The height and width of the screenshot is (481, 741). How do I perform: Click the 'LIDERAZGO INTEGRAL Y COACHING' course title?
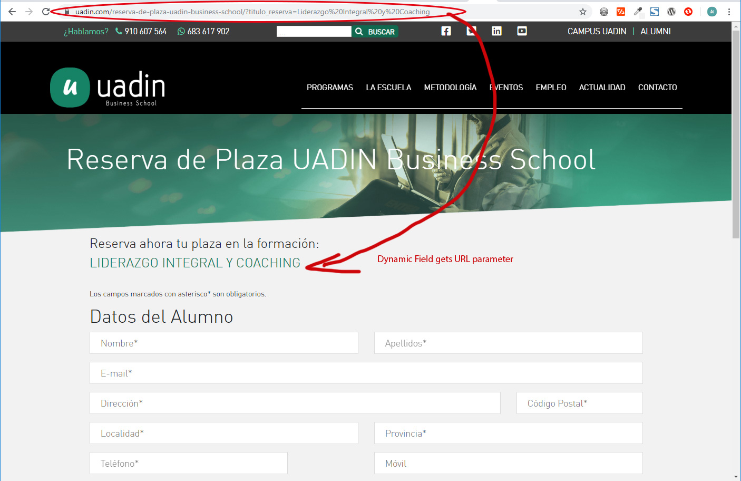[195, 263]
